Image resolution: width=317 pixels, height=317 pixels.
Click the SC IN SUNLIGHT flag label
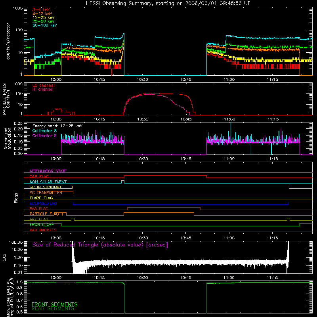tap(46, 187)
